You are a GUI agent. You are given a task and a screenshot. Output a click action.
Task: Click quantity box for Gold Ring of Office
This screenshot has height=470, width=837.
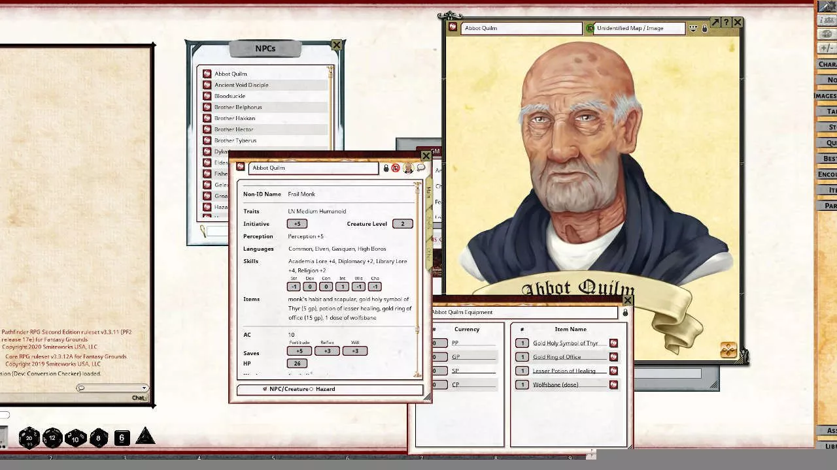click(x=522, y=357)
